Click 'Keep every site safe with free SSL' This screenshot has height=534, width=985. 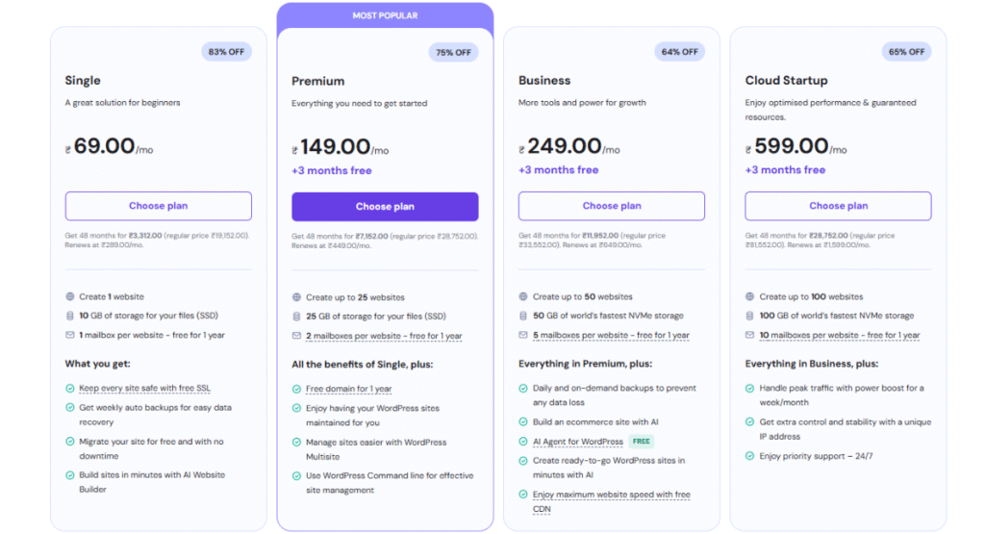tap(145, 389)
